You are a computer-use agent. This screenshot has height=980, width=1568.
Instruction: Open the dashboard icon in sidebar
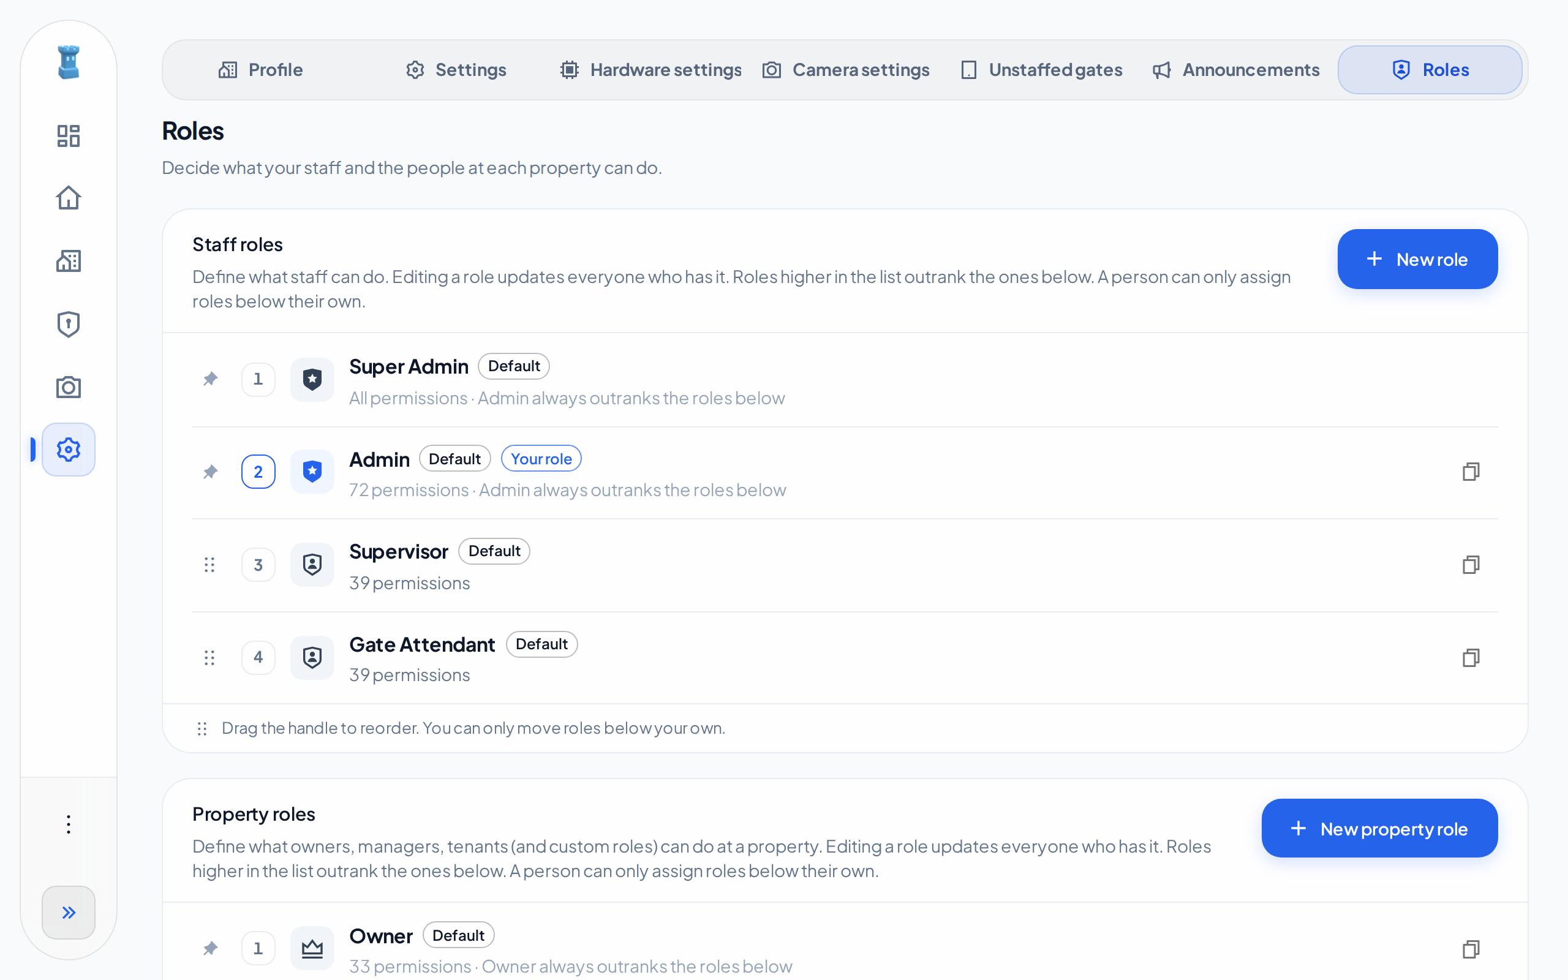click(x=68, y=136)
